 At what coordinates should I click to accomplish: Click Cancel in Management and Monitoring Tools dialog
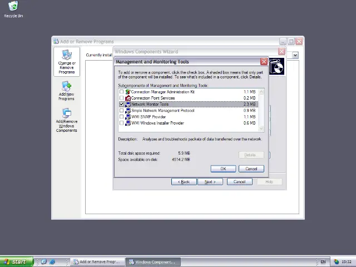click(x=251, y=169)
